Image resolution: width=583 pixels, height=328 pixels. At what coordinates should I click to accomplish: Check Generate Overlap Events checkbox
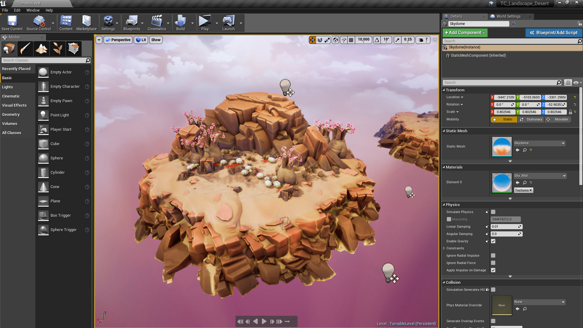[x=493, y=321]
